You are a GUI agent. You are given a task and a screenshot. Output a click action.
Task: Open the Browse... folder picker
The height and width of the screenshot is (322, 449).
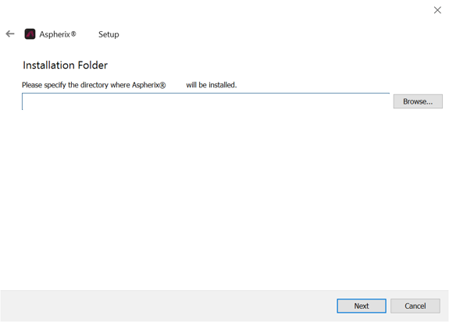pos(418,101)
